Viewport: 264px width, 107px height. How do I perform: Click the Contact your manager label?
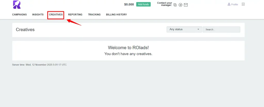[164, 4]
